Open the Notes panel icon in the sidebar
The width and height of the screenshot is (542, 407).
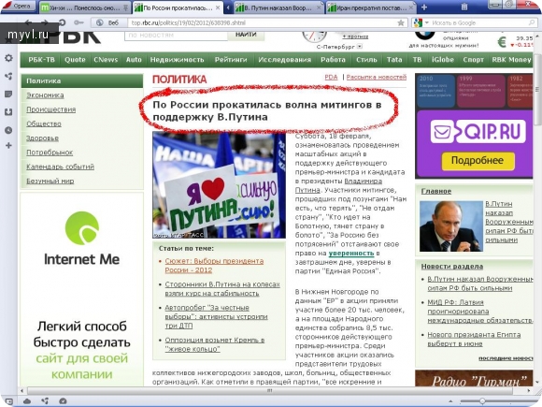coord(8,94)
